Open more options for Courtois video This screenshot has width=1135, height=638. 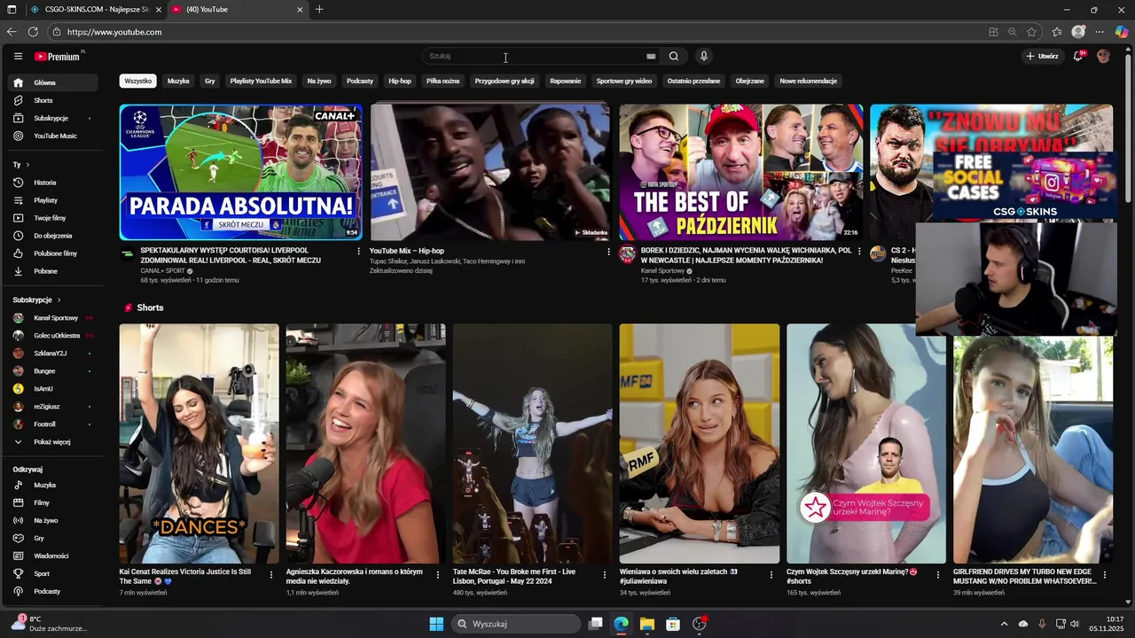(359, 252)
